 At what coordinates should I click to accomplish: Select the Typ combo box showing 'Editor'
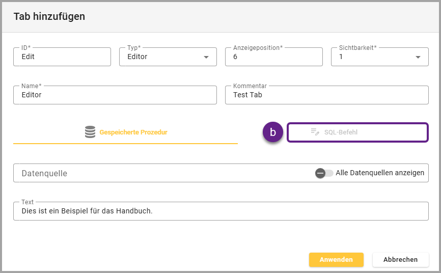[162, 57]
